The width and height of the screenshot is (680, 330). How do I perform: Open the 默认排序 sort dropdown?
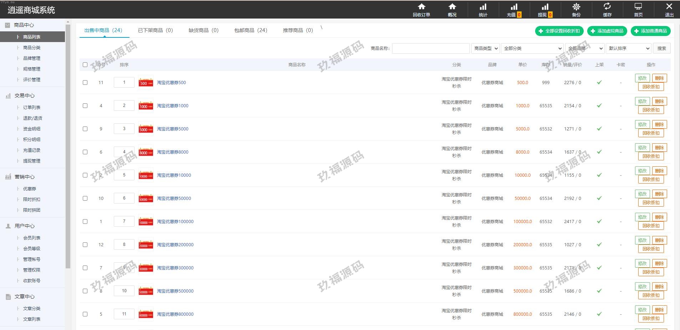coord(629,48)
